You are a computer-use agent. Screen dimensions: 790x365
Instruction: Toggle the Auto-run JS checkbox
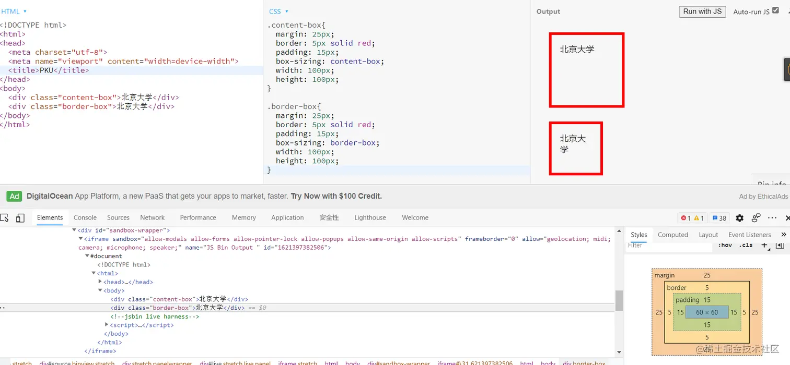(775, 10)
